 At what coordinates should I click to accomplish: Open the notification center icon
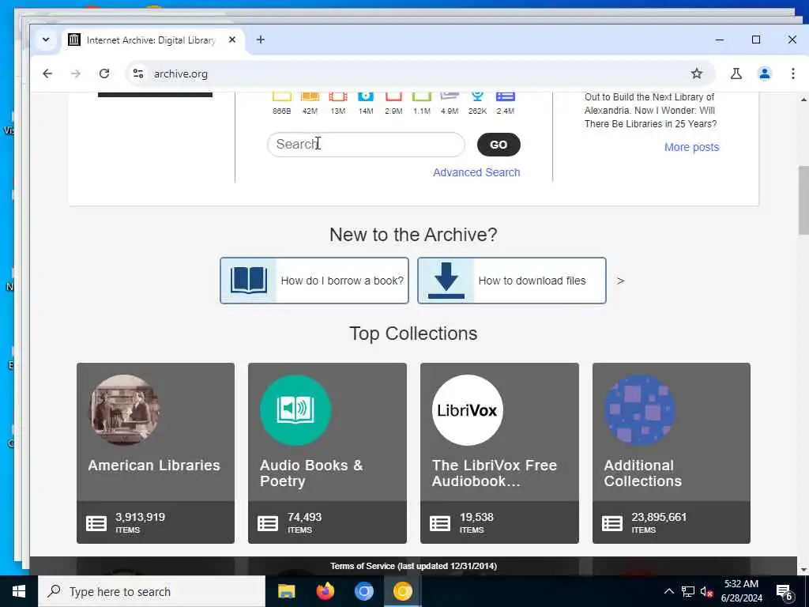[x=785, y=591]
